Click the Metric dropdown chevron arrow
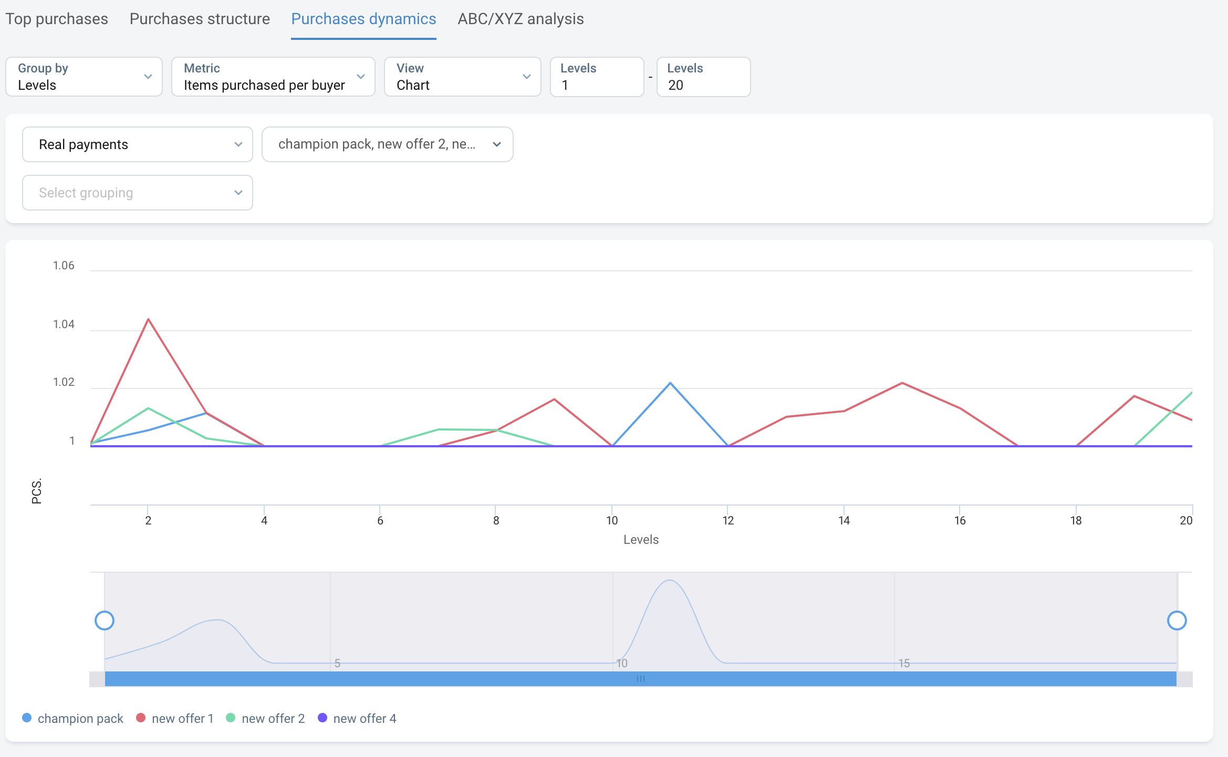The height and width of the screenshot is (757, 1228). tap(361, 77)
